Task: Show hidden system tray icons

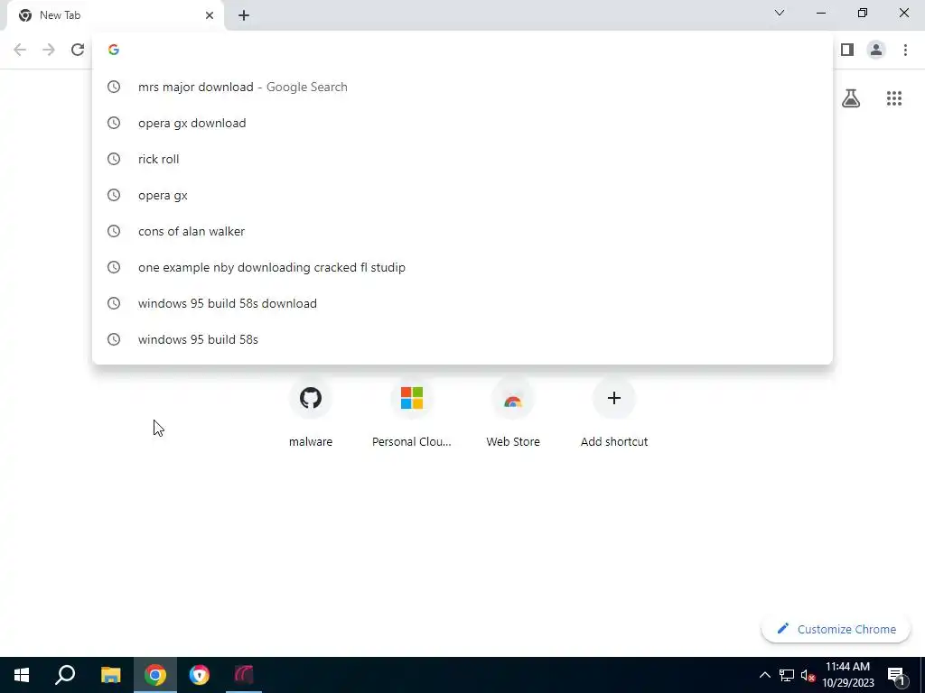Action: pos(764,675)
